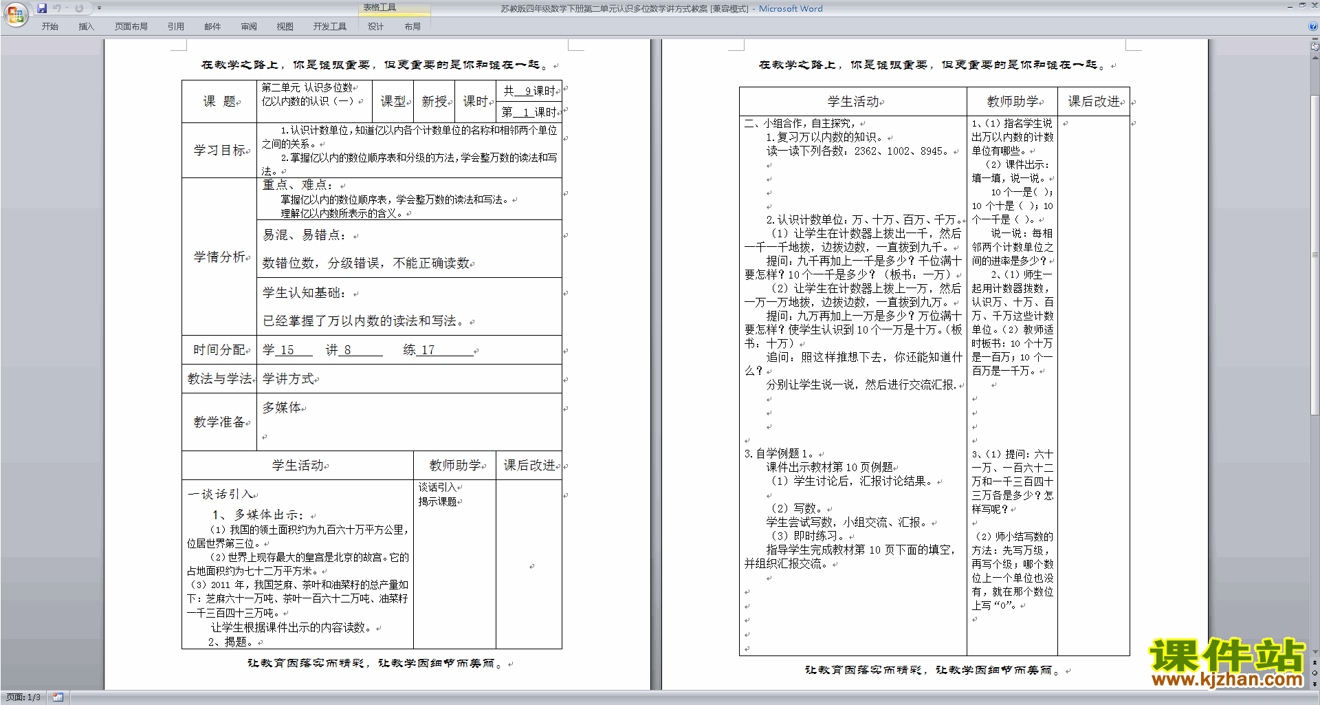Click the 学情分析 label cell
The image size is (1320, 705).
click(x=219, y=257)
